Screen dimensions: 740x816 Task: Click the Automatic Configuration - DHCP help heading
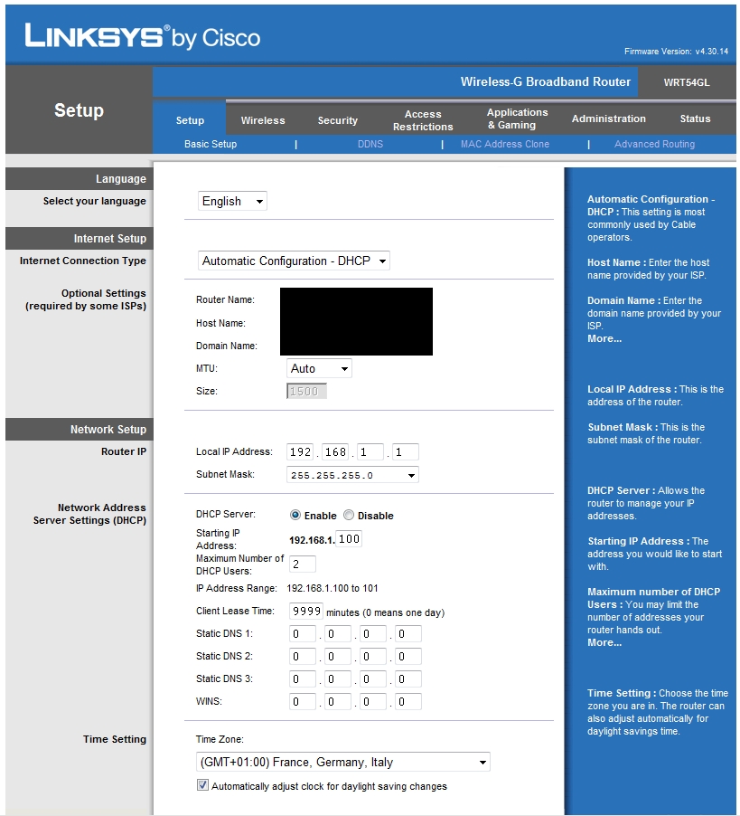point(651,205)
